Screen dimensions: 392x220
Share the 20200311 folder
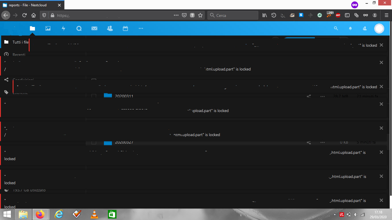[x=309, y=97]
